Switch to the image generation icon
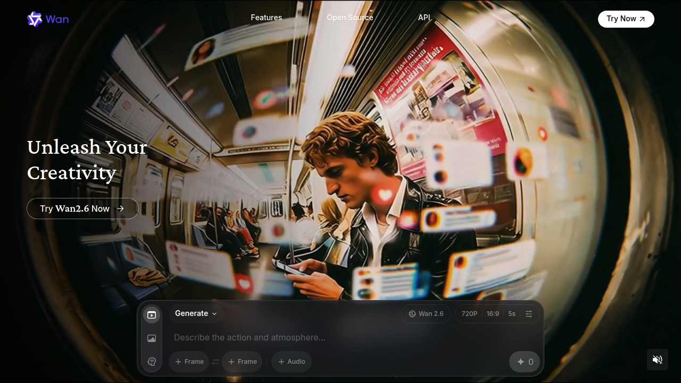This screenshot has width=681, height=383. [x=152, y=338]
